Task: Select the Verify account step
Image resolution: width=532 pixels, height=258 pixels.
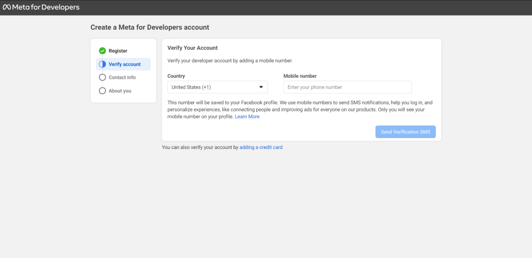Action: [x=124, y=64]
